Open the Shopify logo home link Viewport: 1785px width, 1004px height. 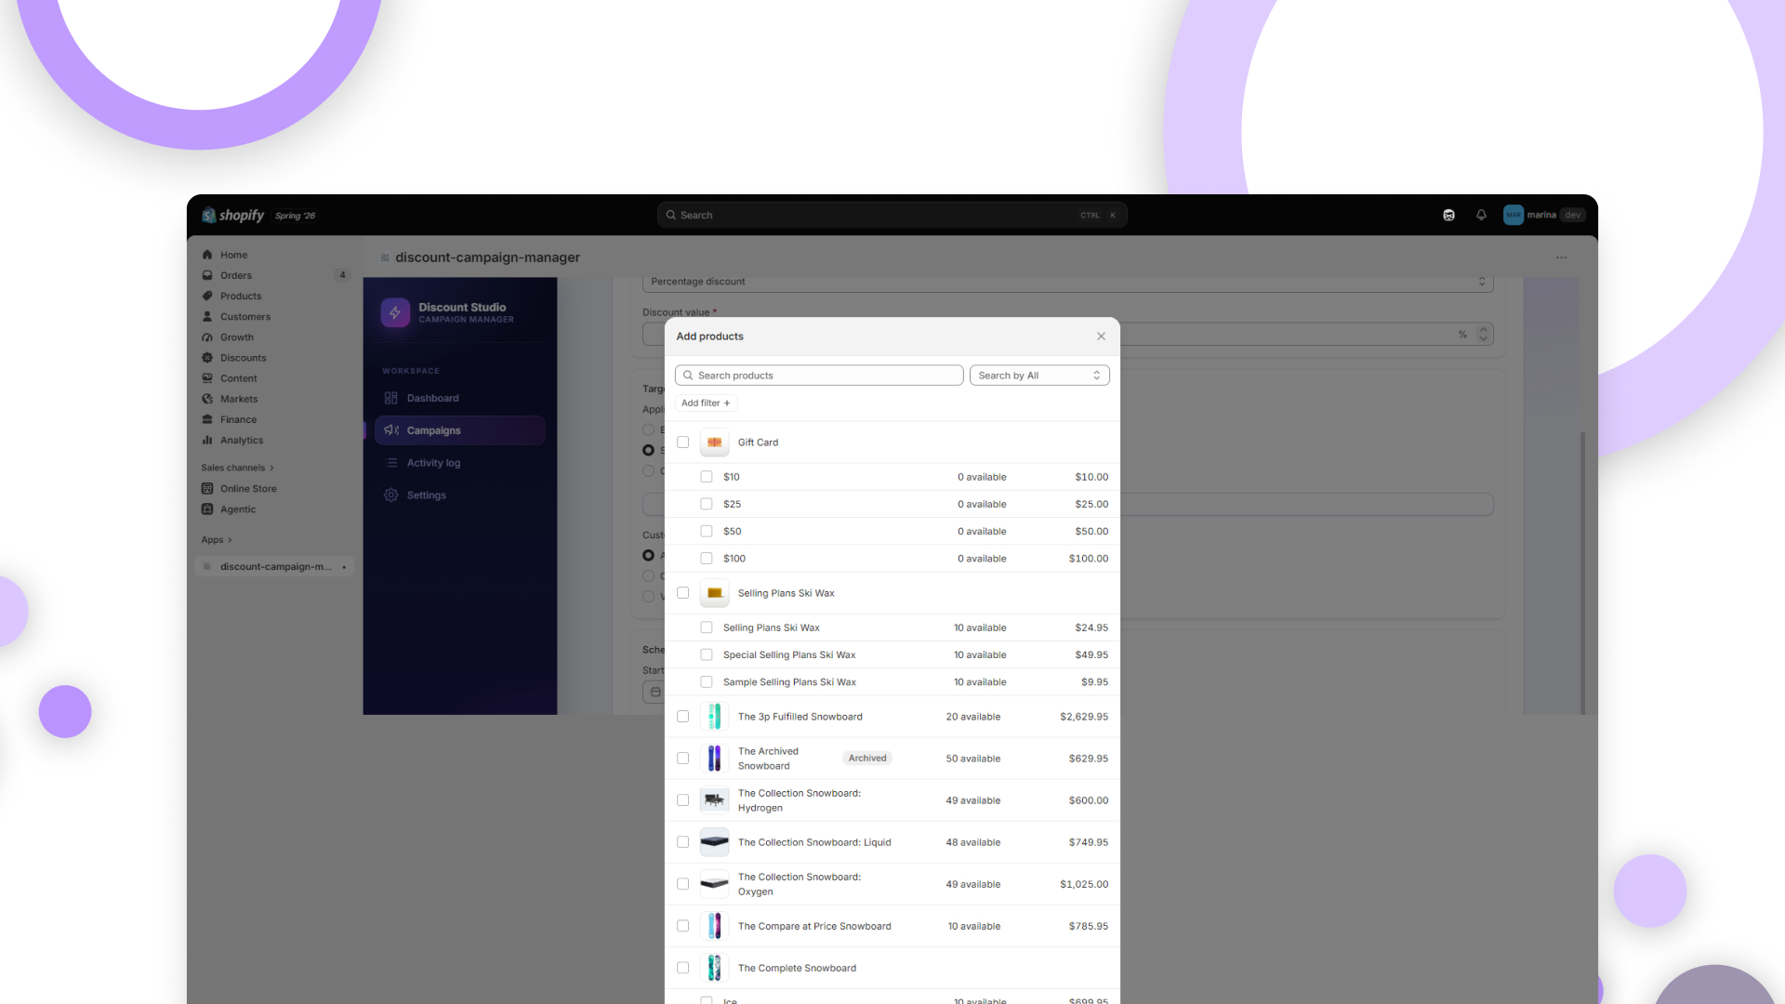(233, 215)
